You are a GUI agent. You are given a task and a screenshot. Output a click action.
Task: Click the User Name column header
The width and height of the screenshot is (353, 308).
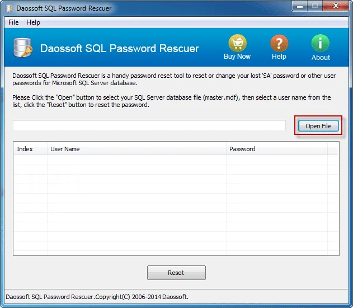[137, 149]
